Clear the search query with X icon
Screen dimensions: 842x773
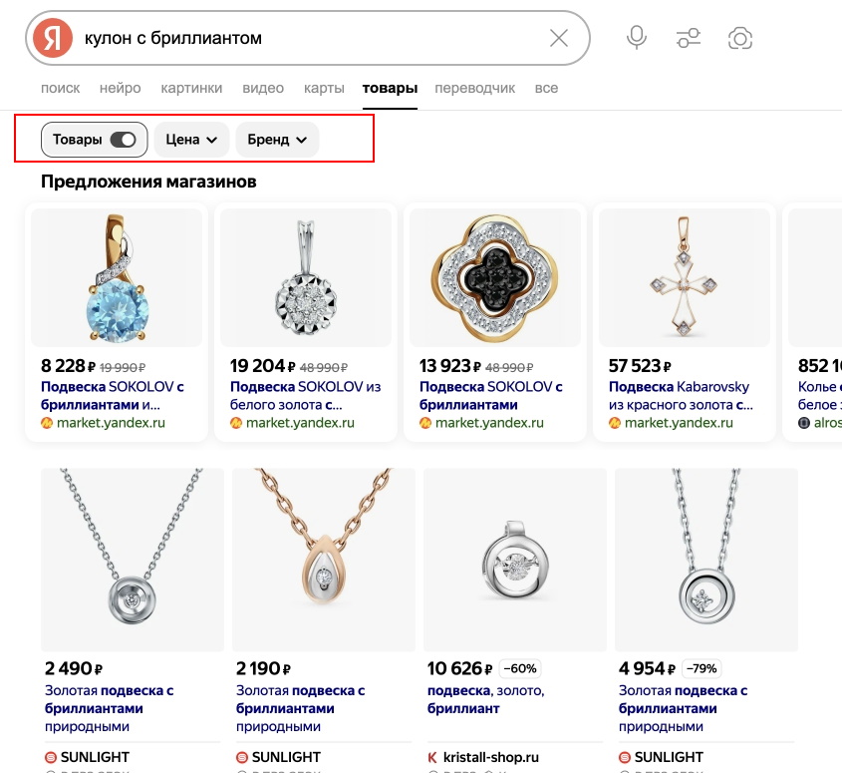[559, 38]
